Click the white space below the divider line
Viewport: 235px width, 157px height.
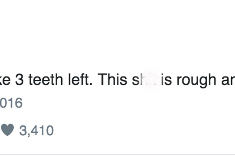[117, 156]
